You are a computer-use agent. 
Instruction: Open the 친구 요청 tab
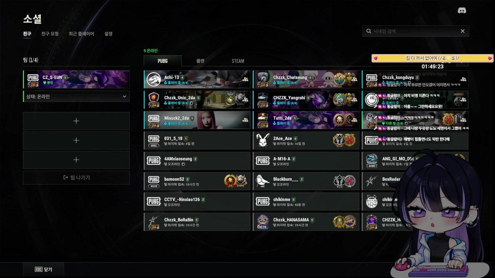[x=50, y=34]
